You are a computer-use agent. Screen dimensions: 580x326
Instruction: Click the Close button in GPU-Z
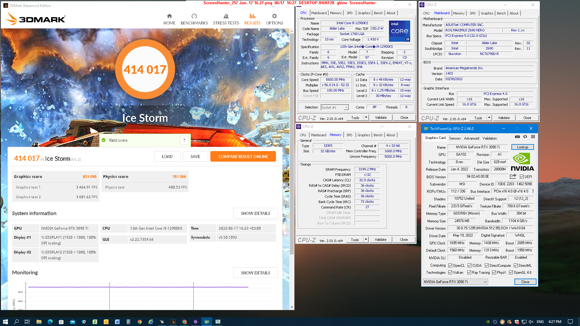coord(525,282)
